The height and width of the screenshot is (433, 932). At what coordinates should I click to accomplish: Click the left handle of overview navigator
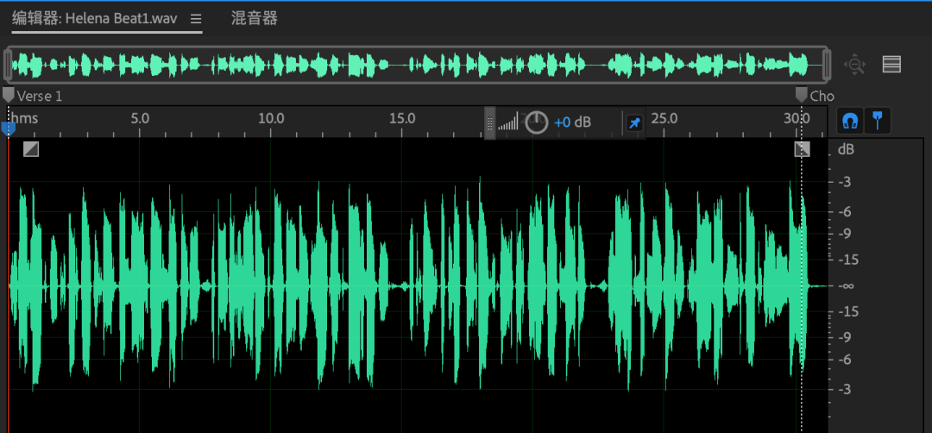point(8,64)
